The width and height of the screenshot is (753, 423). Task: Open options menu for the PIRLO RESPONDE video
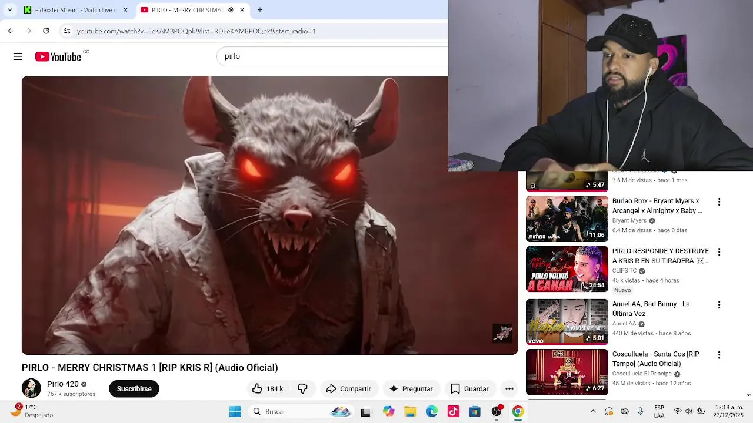[x=719, y=252]
